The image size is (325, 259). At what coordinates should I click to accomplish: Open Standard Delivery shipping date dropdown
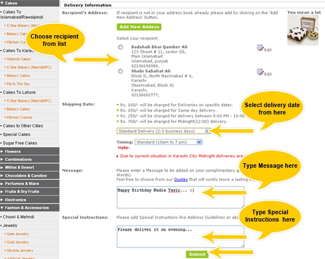164,131
